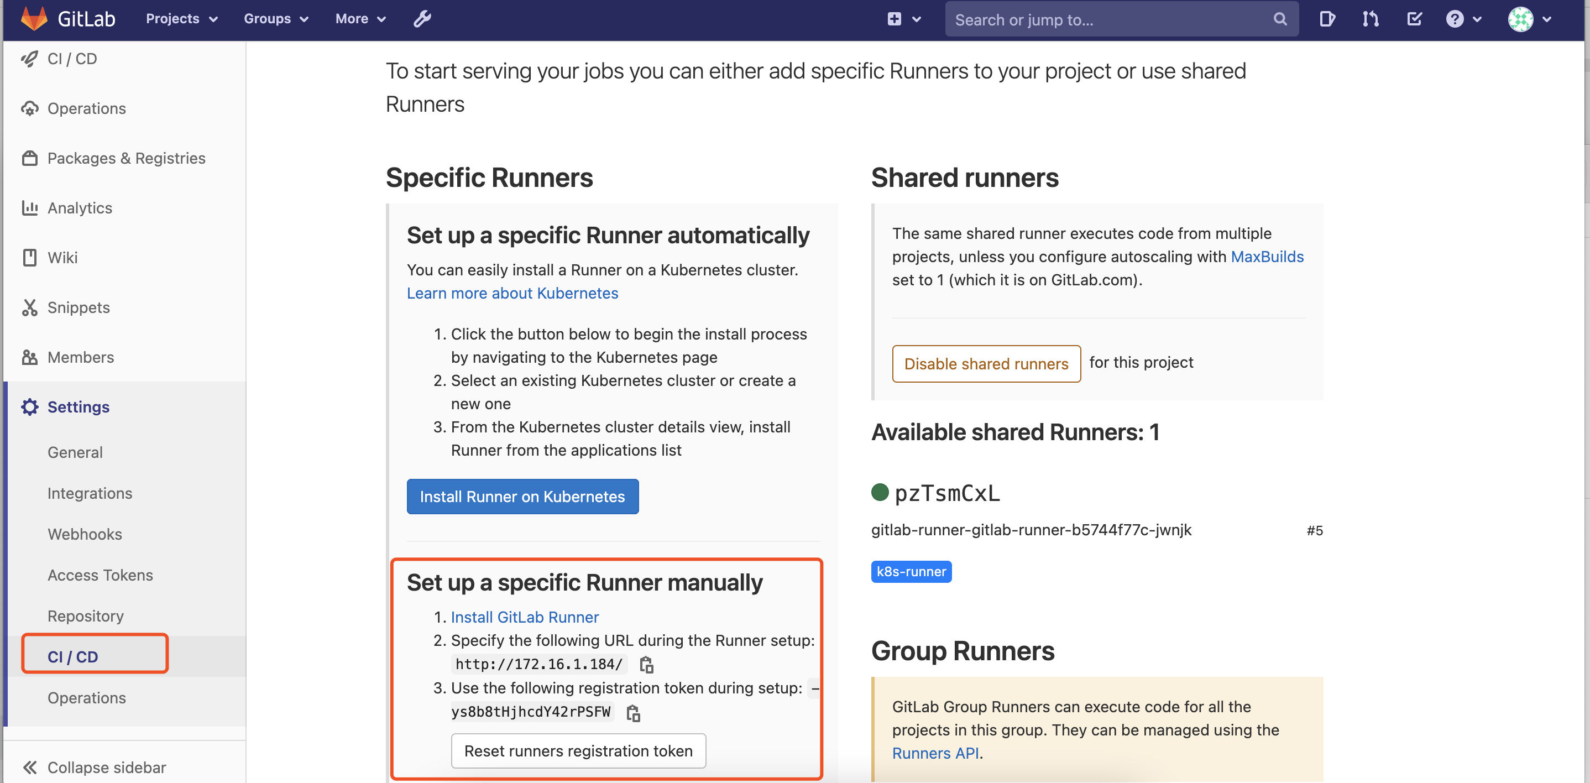1590x783 pixels.
Task: Copy the registration token to clipboard
Action: pos(633,713)
